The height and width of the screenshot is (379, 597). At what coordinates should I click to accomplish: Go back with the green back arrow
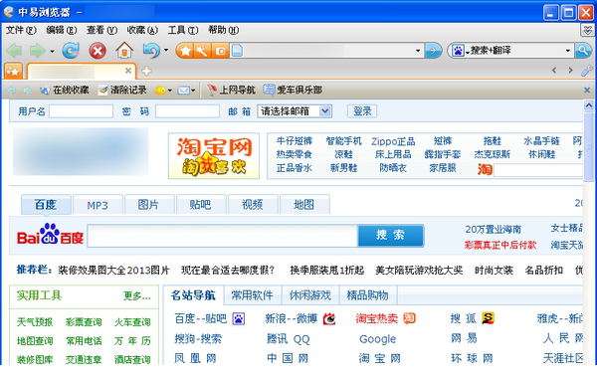pos(14,50)
